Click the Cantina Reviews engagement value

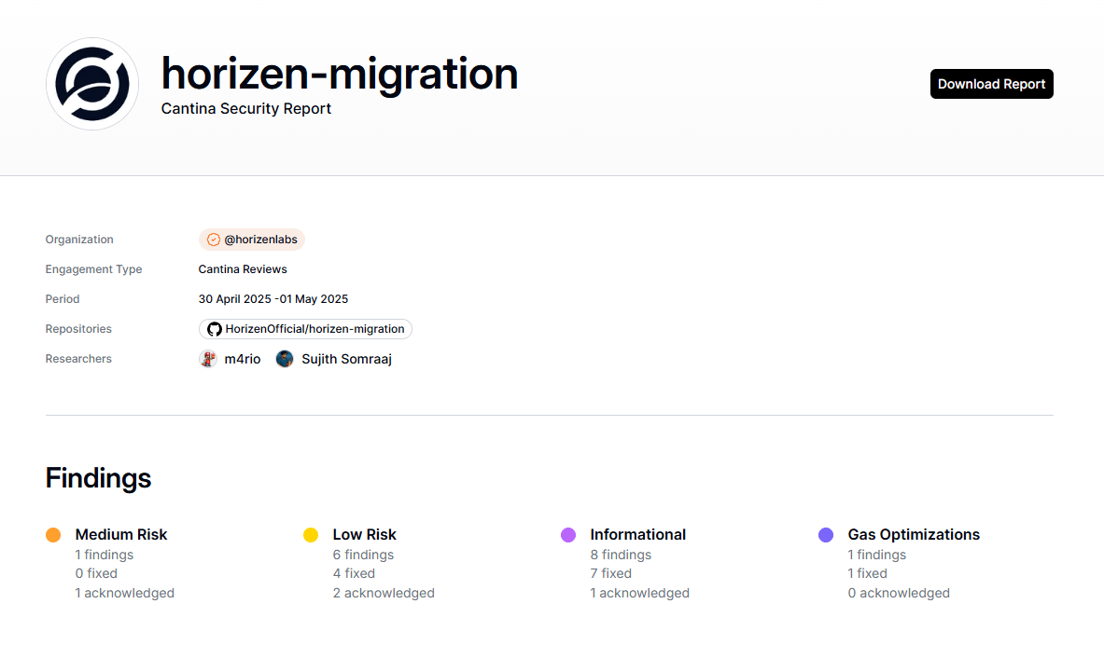tap(243, 269)
